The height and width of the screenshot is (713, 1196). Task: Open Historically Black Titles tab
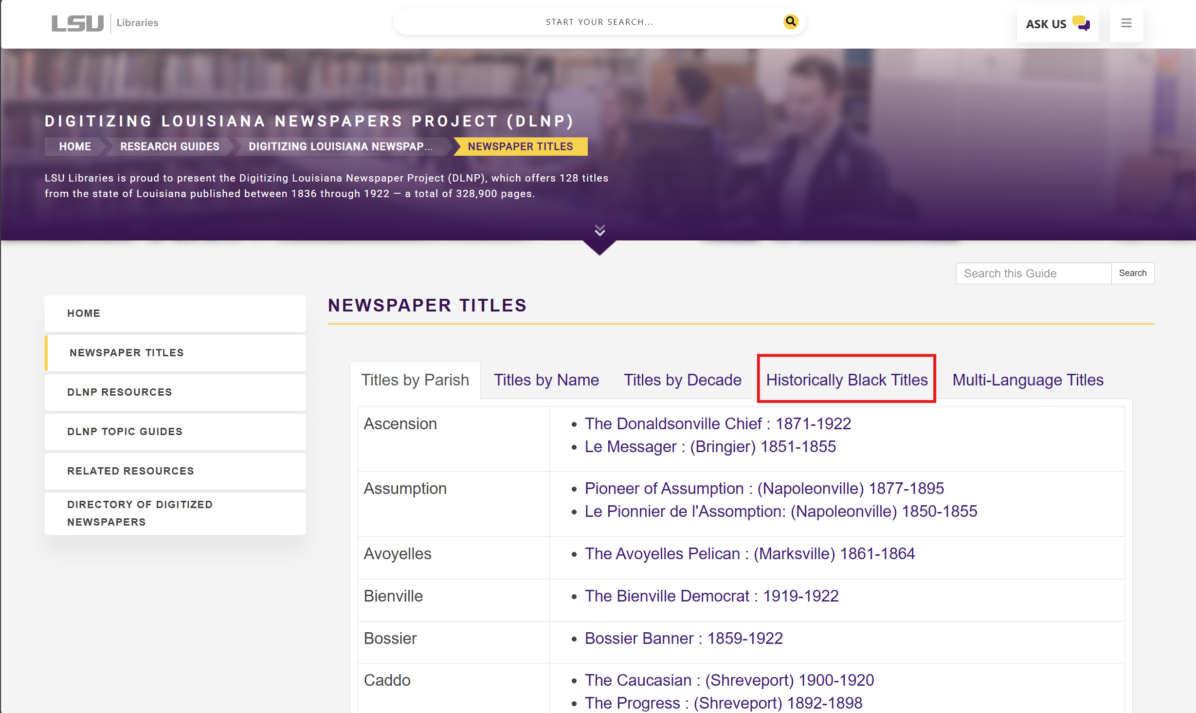click(847, 380)
